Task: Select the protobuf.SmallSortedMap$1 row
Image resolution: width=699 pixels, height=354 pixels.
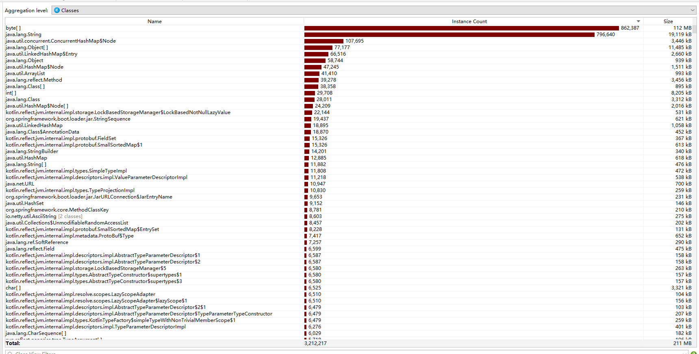Action: point(349,145)
